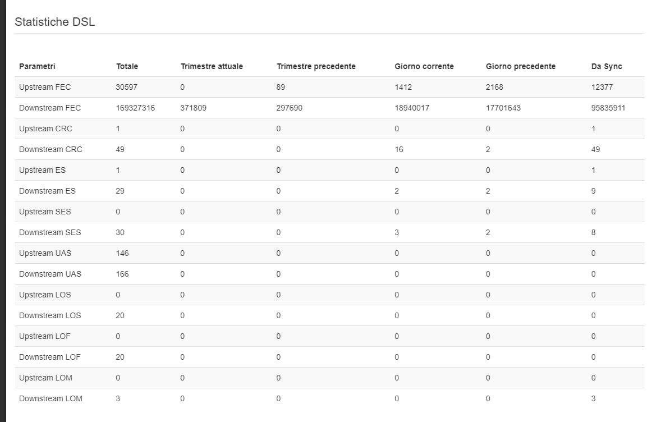Image resolution: width=652 pixels, height=422 pixels.
Task: Click Downstream LOF total value 20
Action: click(120, 357)
